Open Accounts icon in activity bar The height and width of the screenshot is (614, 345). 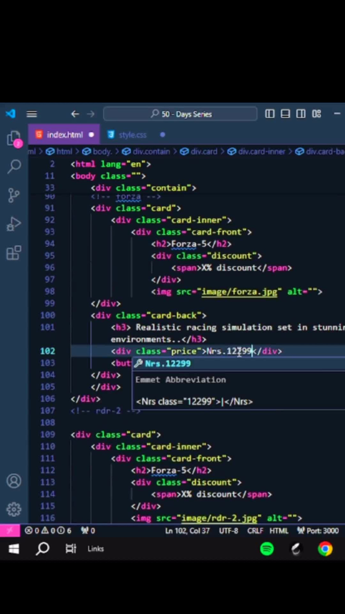click(x=14, y=481)
